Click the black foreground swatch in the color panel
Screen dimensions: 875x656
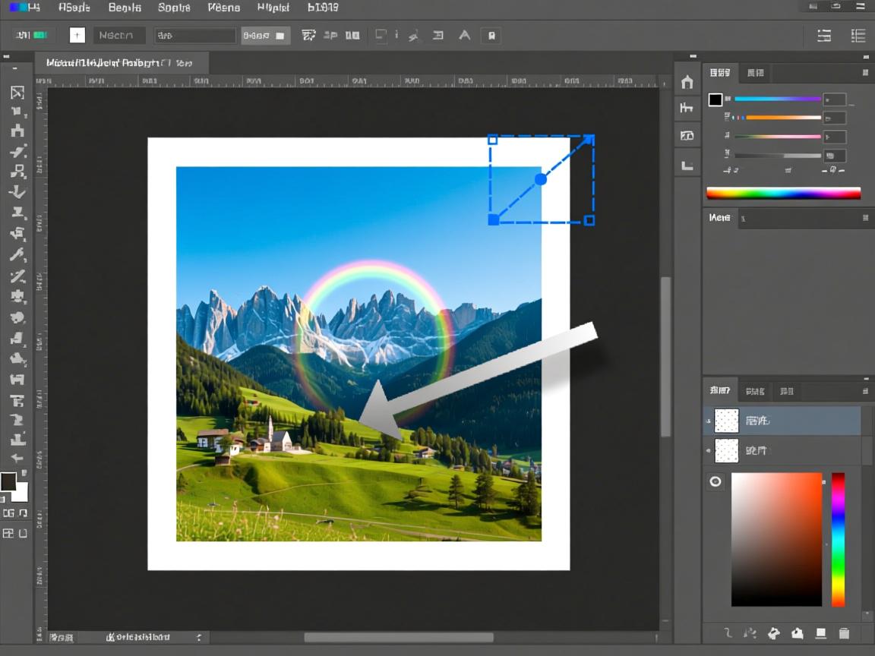715,99
